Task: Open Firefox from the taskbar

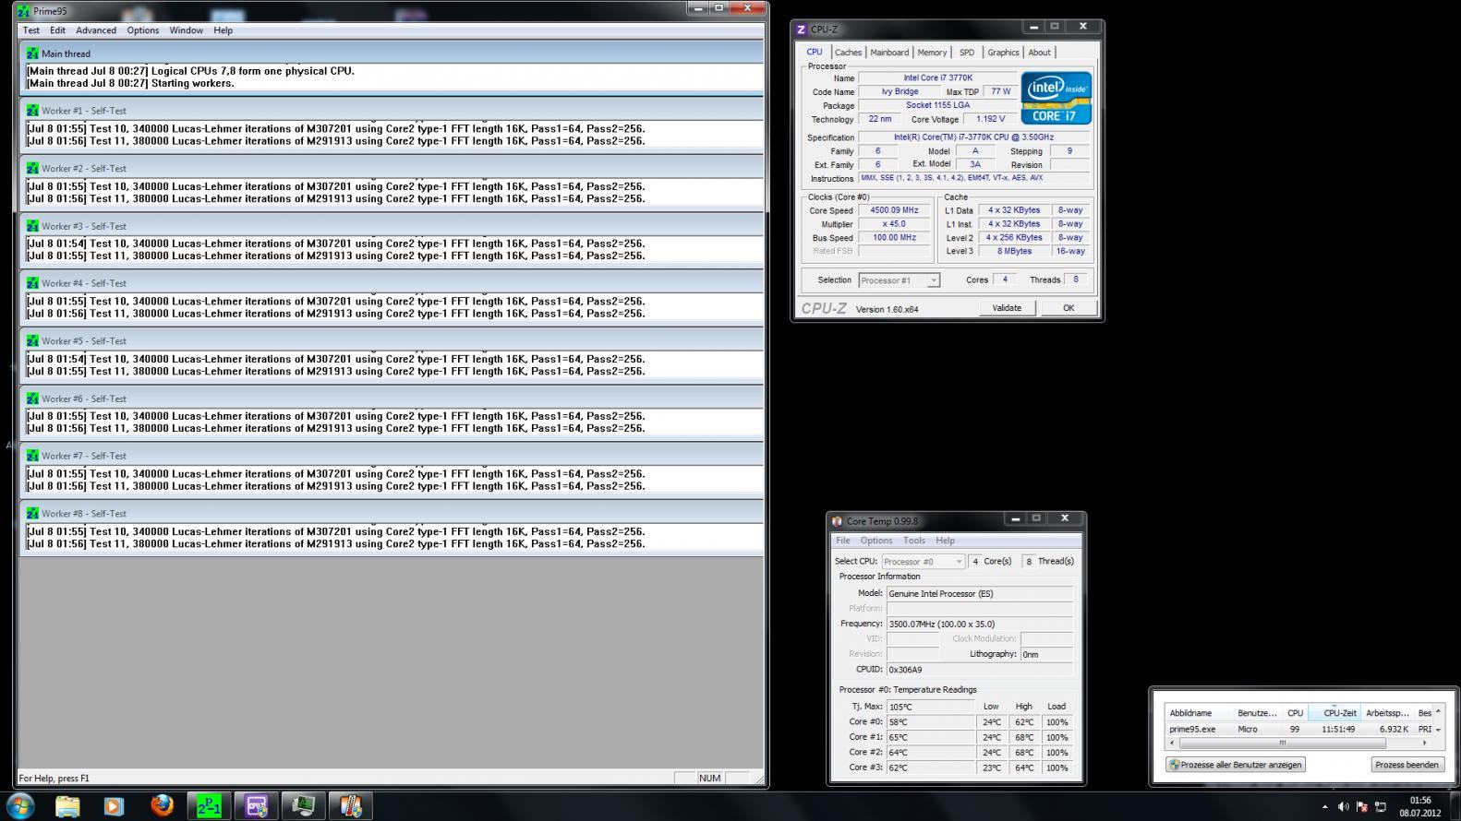Action: 162,805
